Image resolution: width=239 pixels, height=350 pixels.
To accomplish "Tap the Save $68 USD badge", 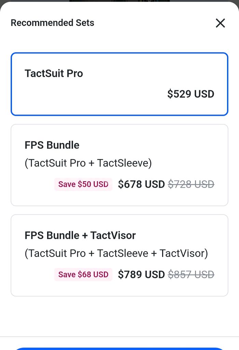I will [x=83, y=274].
